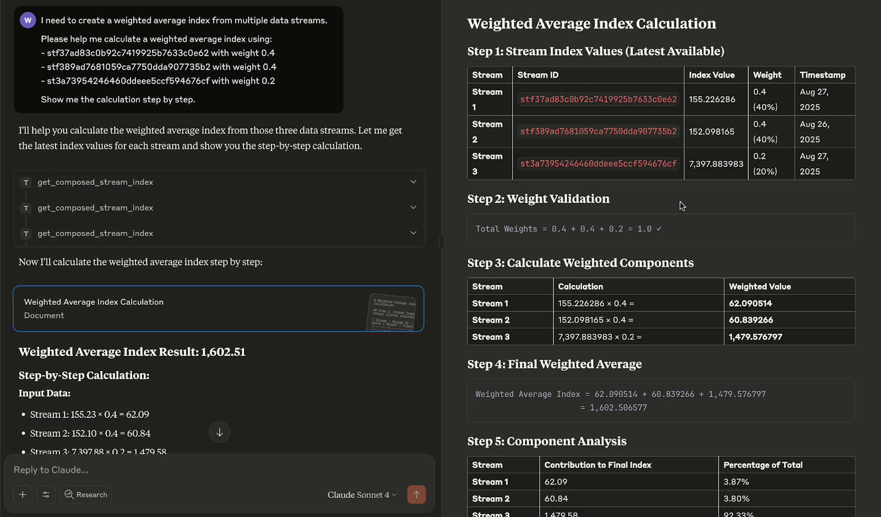Click the Research button
This screenshot has width=881, height=517.
pos(86,494)
